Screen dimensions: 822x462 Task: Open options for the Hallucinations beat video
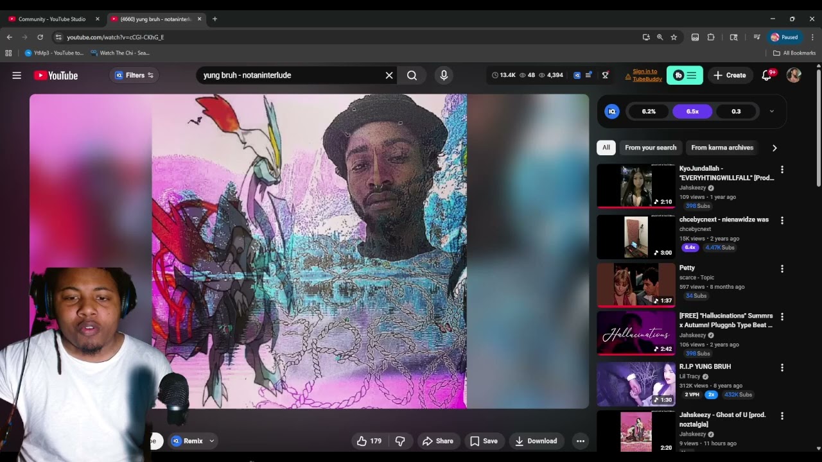pos(782,316)
